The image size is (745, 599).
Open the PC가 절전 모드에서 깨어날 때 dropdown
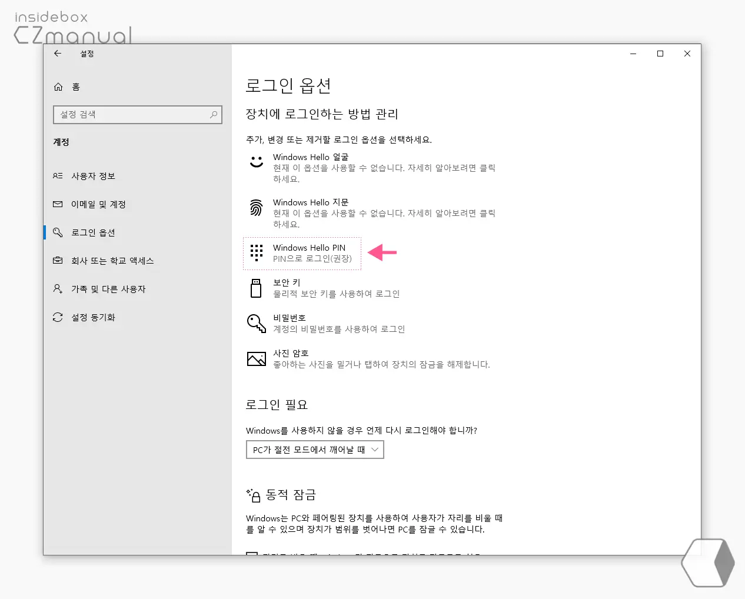pyautogui.click(x=315, y=450)
